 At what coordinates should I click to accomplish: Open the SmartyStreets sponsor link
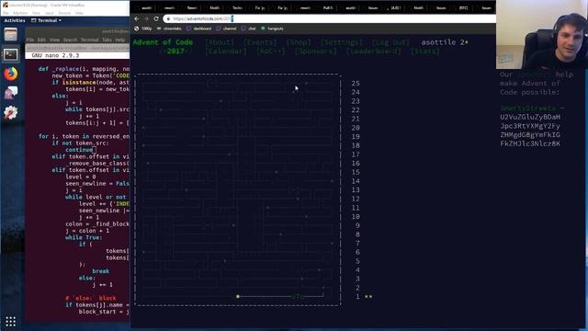[x=528, y=108]
